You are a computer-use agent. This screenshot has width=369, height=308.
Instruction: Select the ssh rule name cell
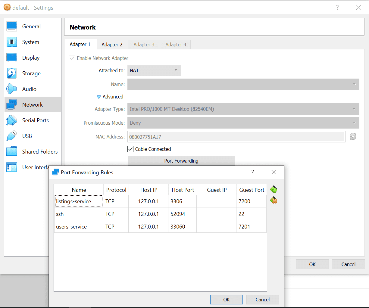point(79,214)
